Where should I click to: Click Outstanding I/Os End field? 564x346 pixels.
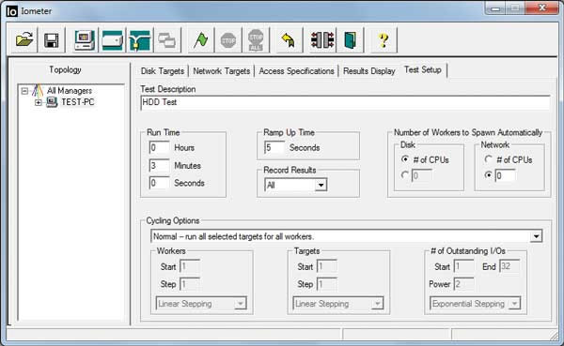tap(509, 266)
